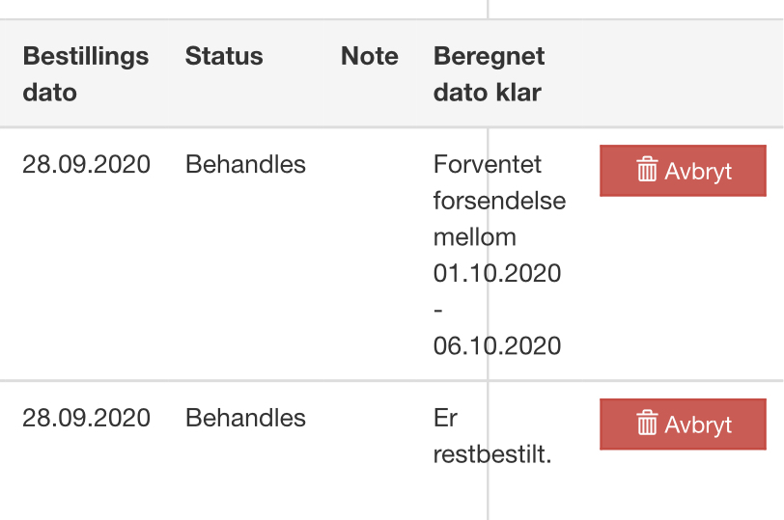
Task: Select the second row's order date 28.09.2020
Action: click(87, 418)
